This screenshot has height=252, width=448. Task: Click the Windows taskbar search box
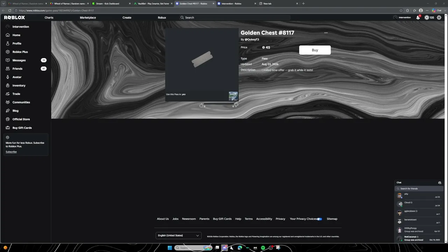[193, 248]
